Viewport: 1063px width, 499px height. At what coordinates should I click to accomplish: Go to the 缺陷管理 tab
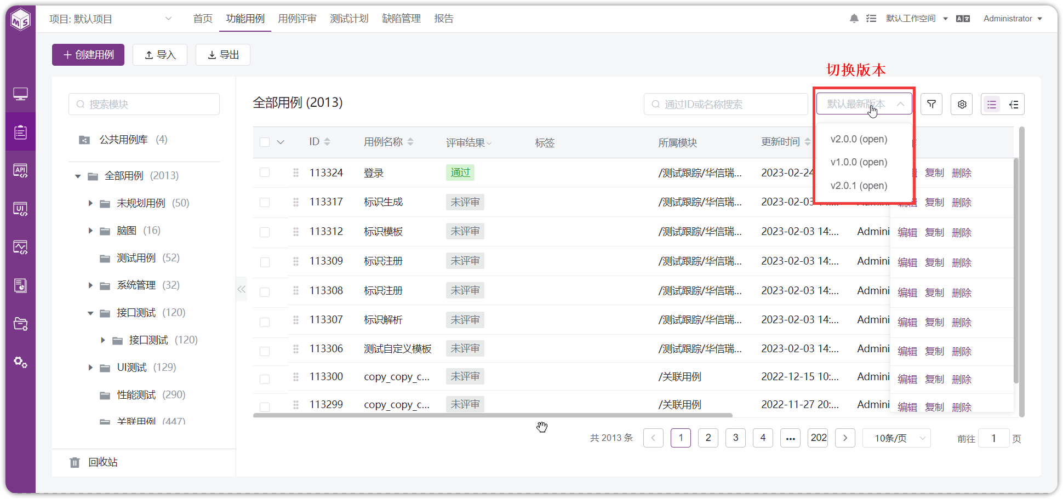coord(401,19)
